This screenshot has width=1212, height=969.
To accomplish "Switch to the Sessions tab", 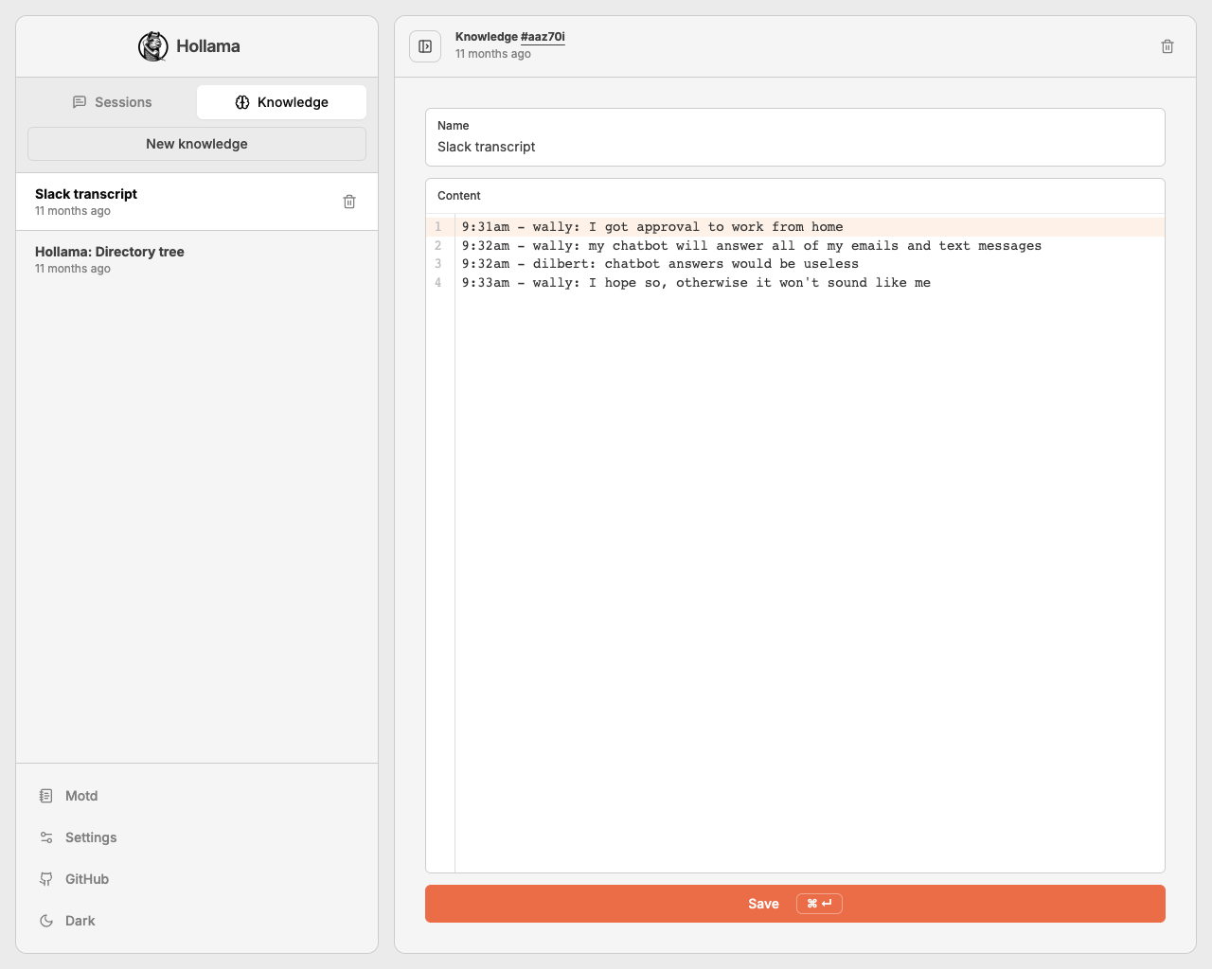I will [x=113, y=102].
